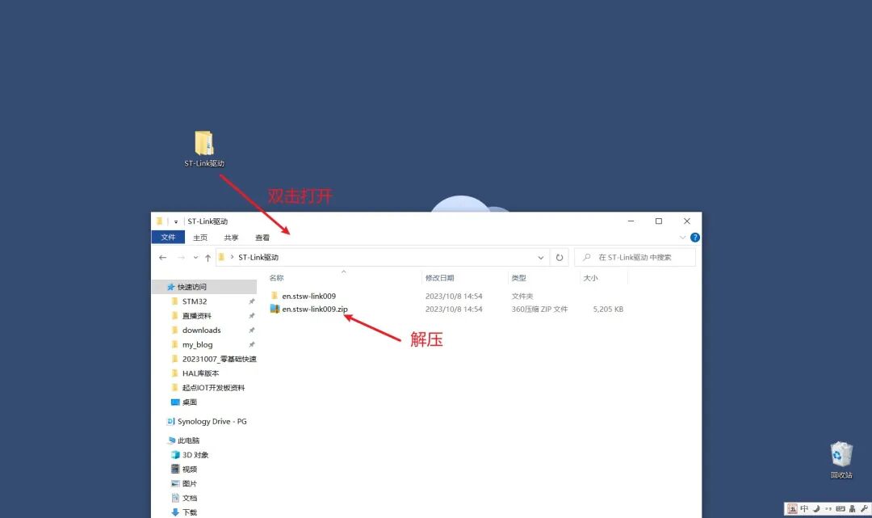
Task: Toggle the 中 Chinese input mode indicator
Action: pos(804,508)
